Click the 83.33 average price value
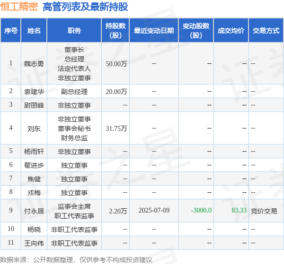 (x=239, y=210)
